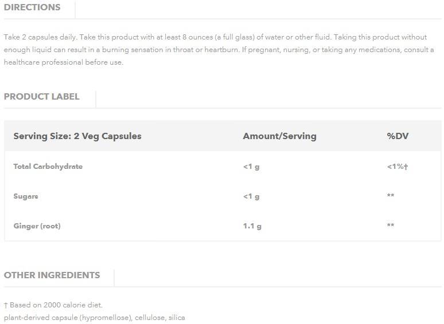The image size is (444, 324).
Task: Select the 1.1 g Ginger amount
Action: pos(252,226)
